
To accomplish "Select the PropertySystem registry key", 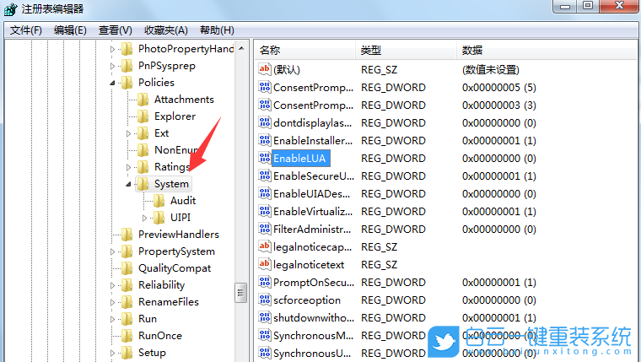I will [176, 251].
